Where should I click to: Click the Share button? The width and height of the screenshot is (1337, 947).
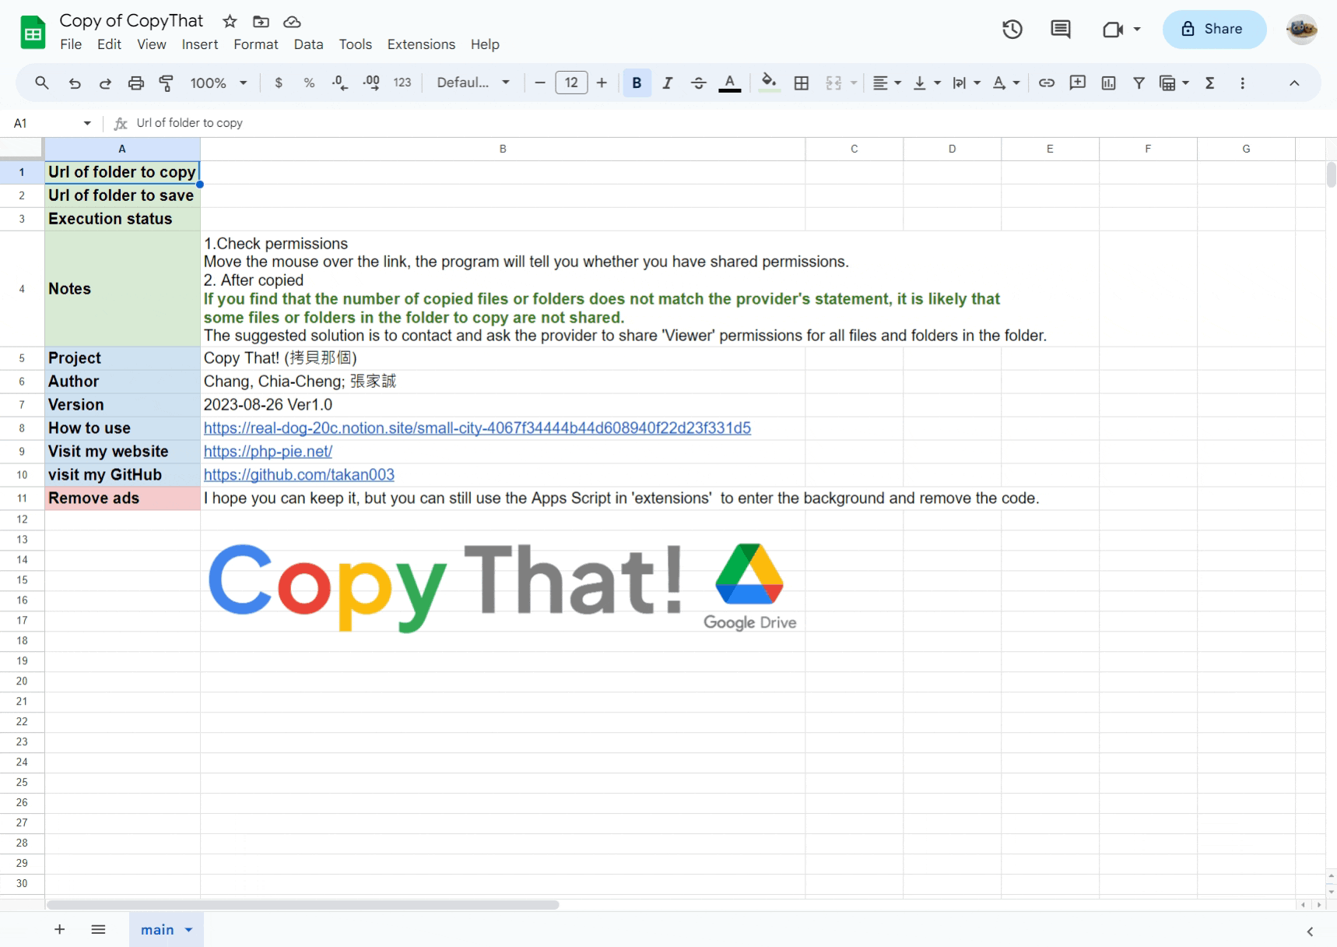[x=1214, y=29]
